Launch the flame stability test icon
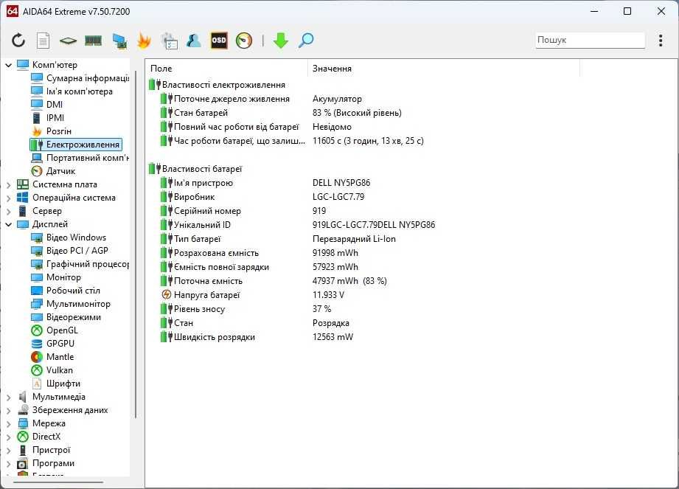679x489 pixels. coord(144,41)
